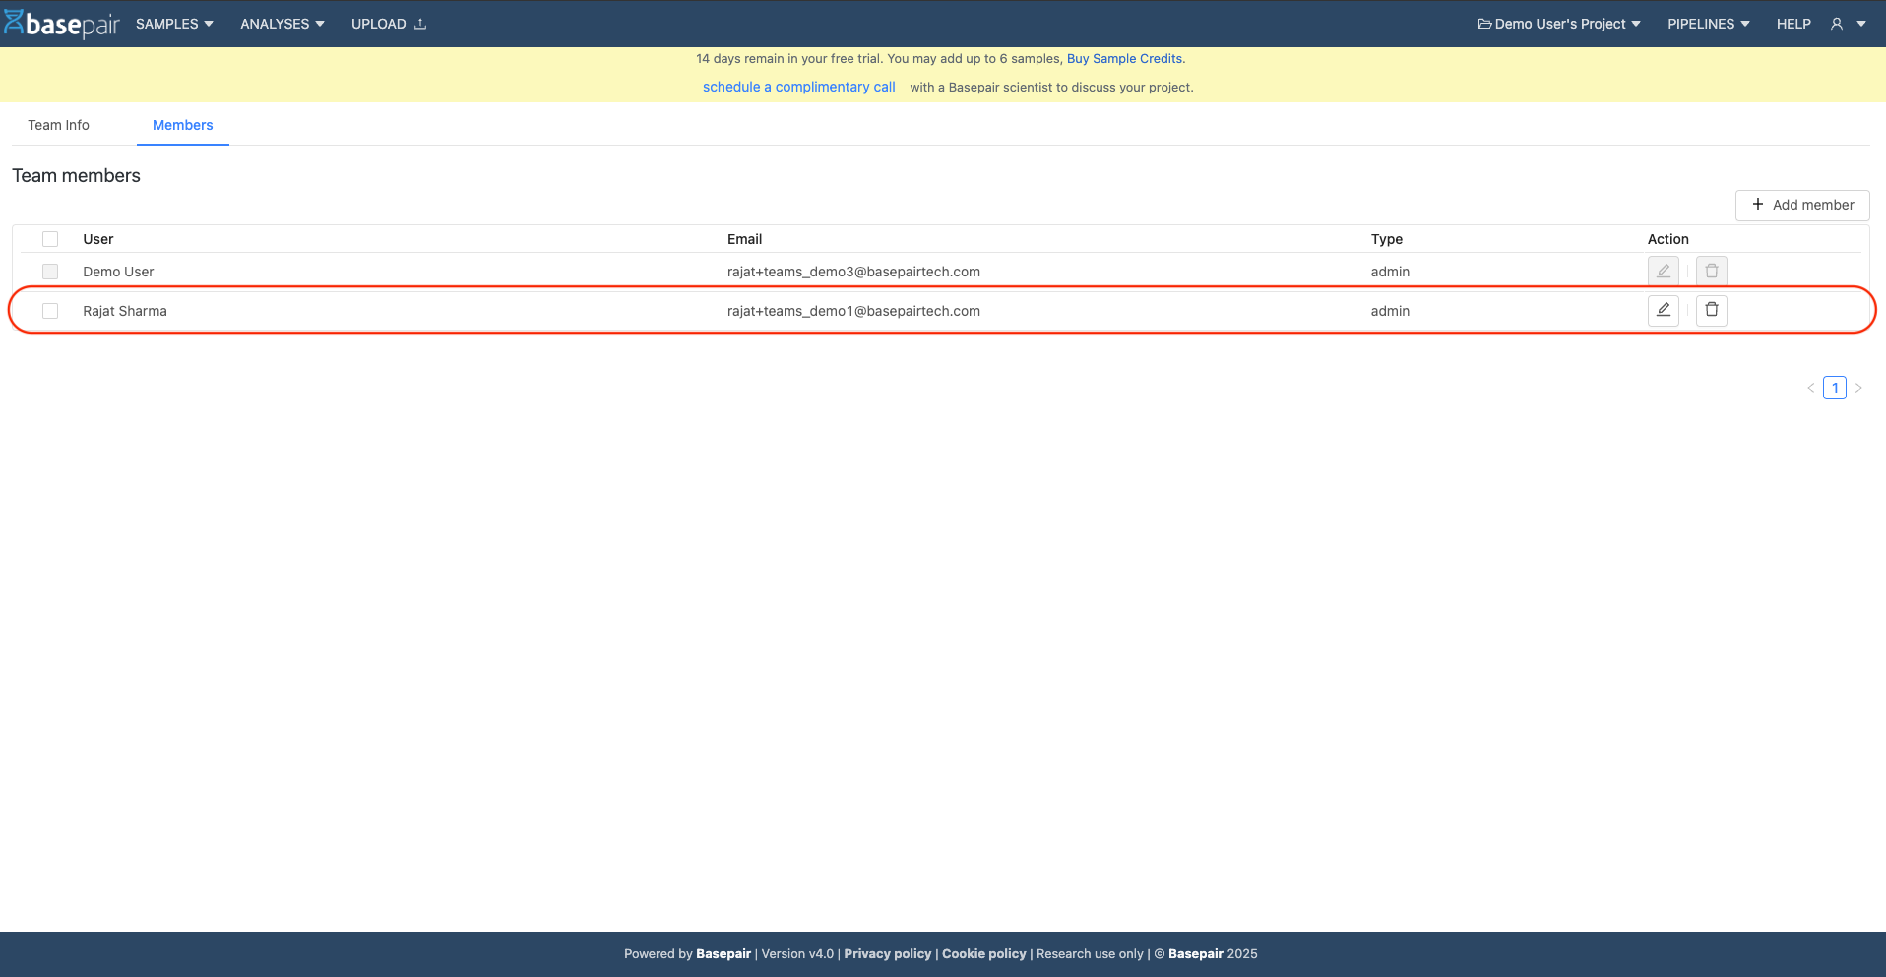
Task: Click schedule a complimentary call link
Action: tap(798, 87)
